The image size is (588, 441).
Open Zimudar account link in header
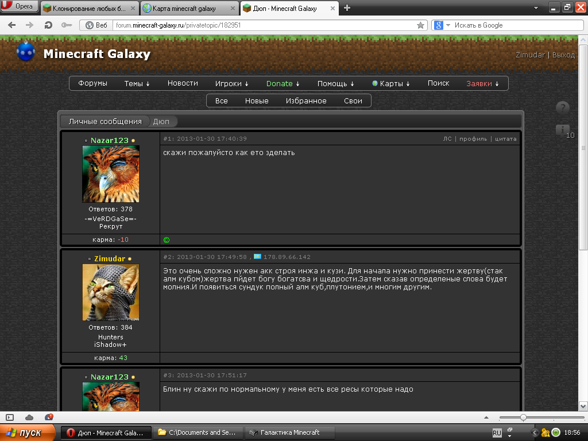pyautogui.click(x=530, y=55)
